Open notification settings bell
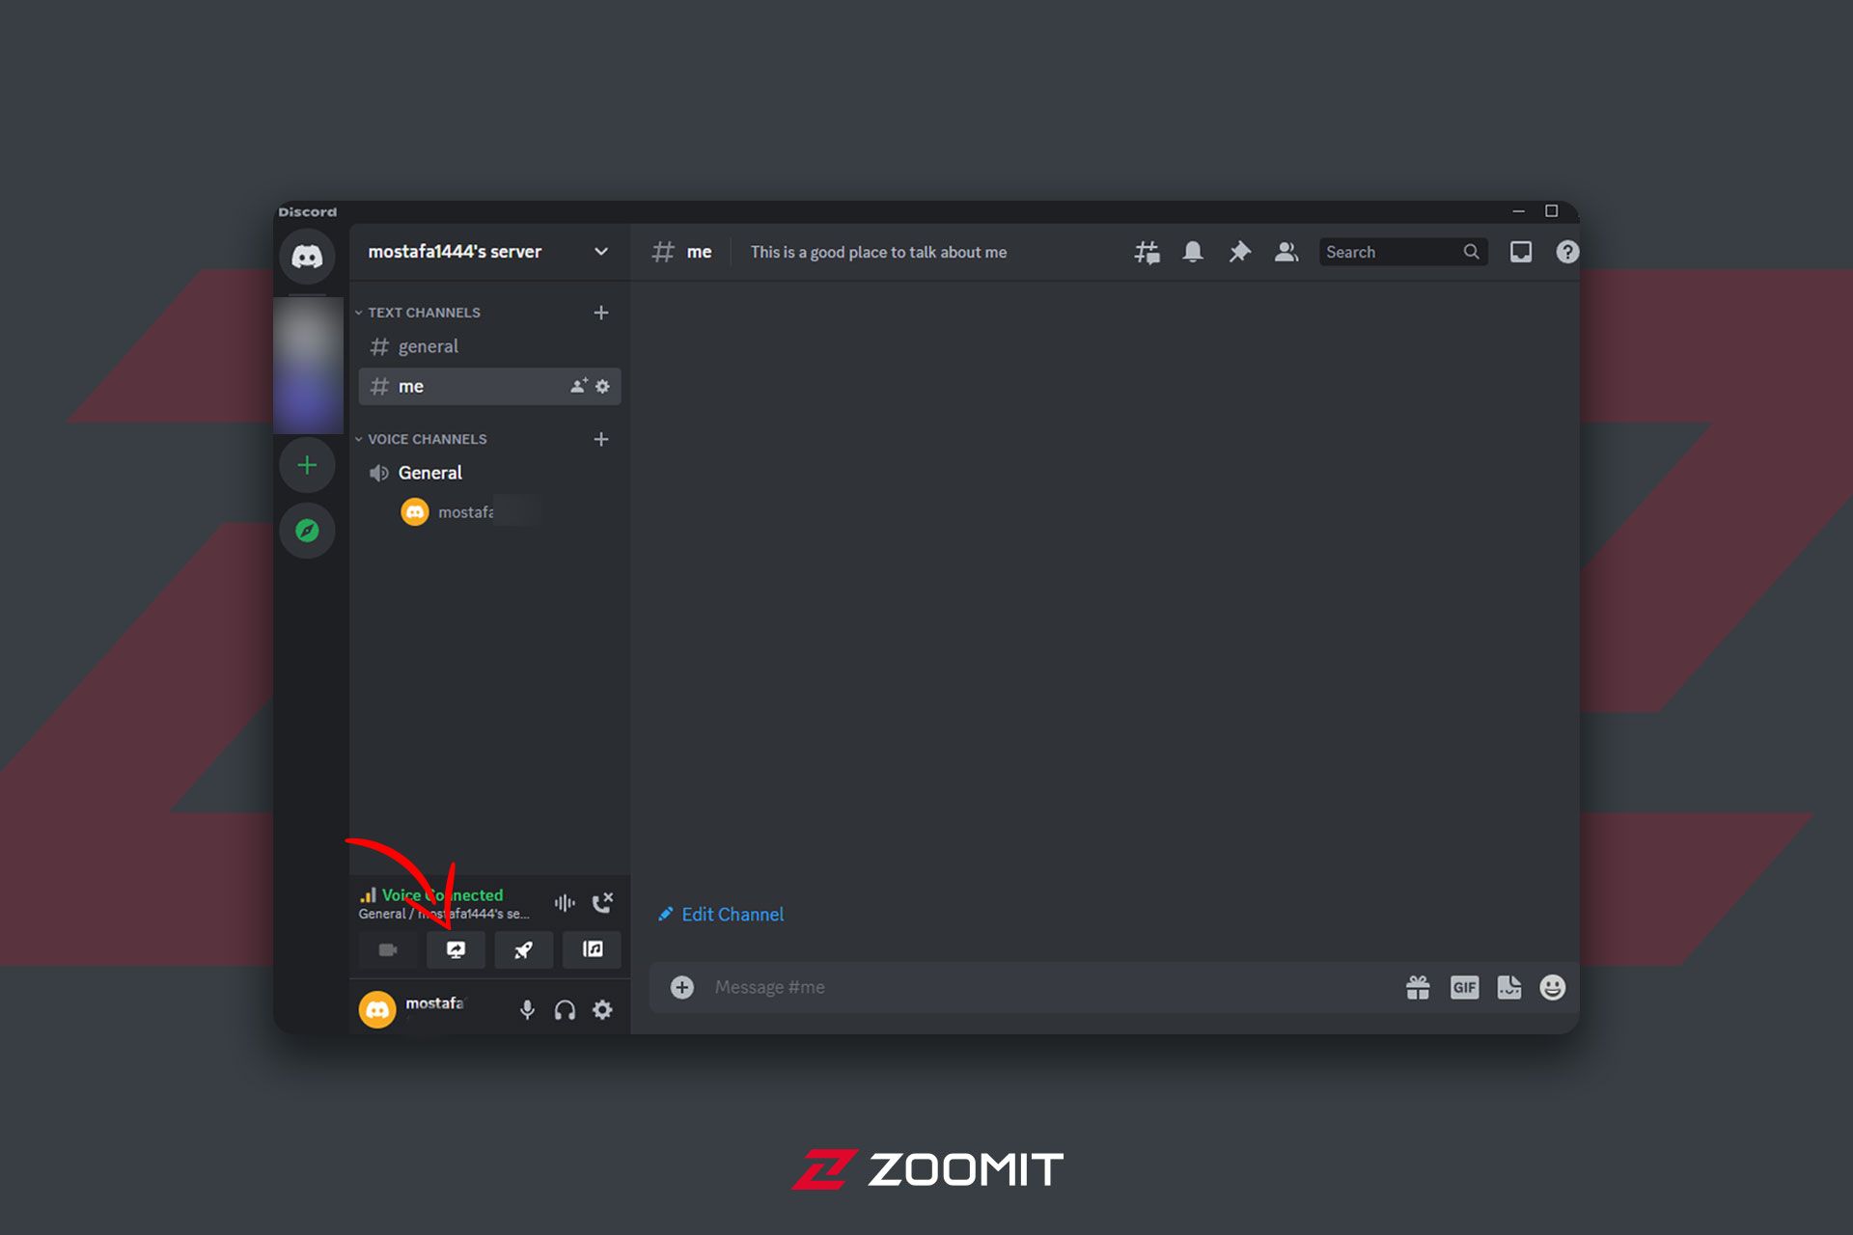 coord(1193,252)
